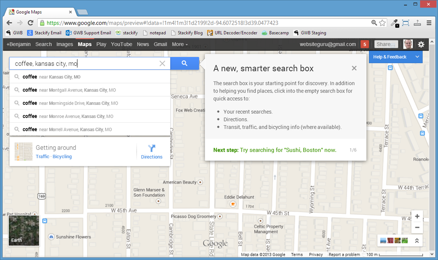Viewport: 438px width, 260px height.
Task: Open the Stackify Email bookmark
Action: pos(44,32)
